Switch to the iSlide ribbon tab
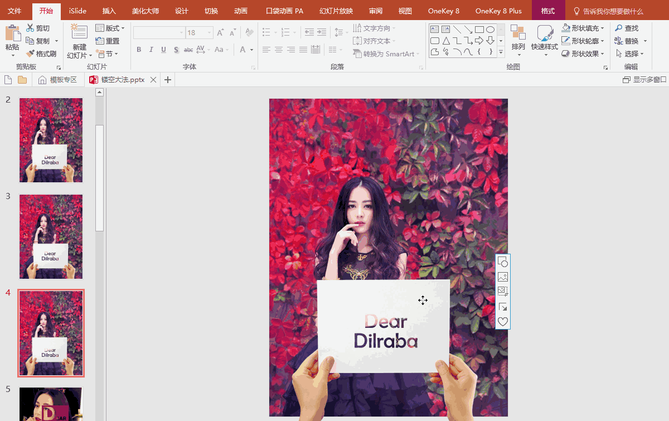Viewport: 669px width, 421px height. coord(77,11)
